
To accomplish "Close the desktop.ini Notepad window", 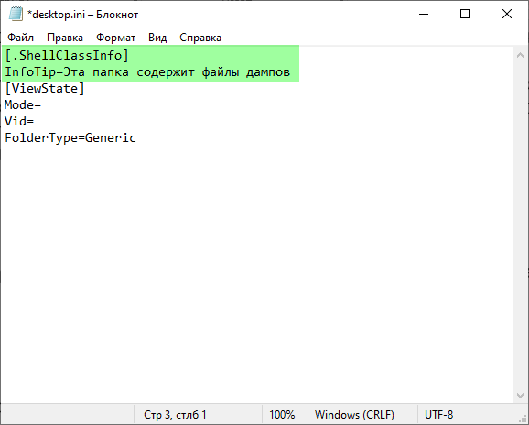I will (x=507, y=14).
